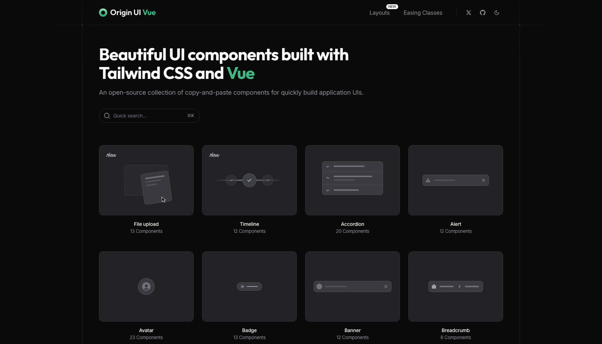Click the user avatar icon in the Avatar card

[146, 286]
